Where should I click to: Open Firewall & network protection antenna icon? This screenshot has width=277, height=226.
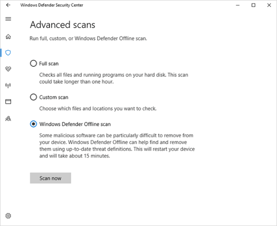[x=8, y=86]
